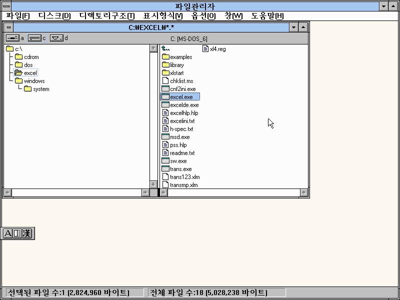Screen dimensions: 400x300
Task: Click tree pane scroll right arrow
Action: tap(145, 192)
